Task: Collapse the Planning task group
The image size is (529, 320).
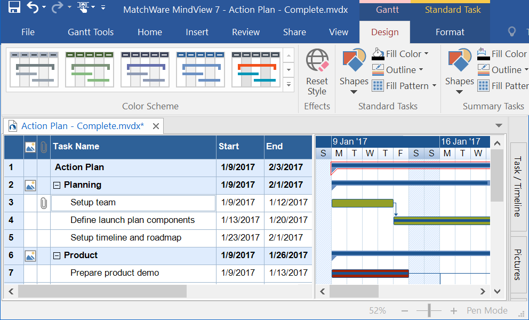Action: [57, 185]
